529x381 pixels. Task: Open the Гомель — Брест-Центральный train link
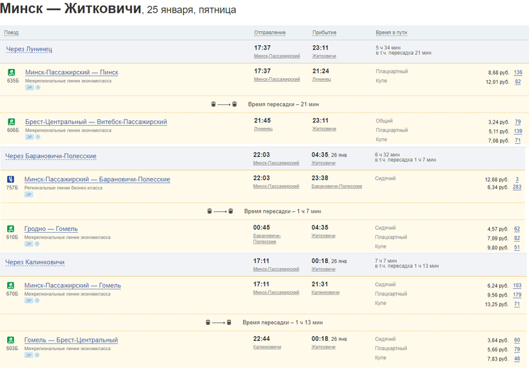point(71,340)
